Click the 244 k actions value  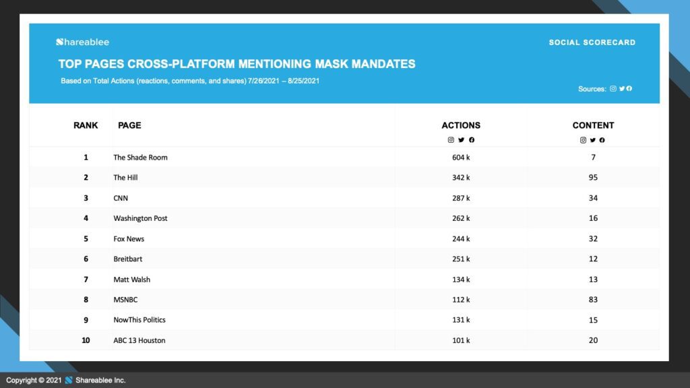click(461, 239)
